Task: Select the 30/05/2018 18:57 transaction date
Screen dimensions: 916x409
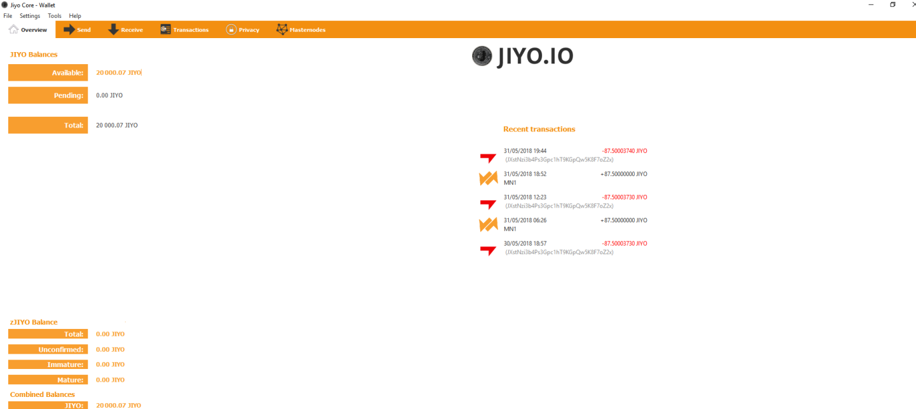Action: [x=525, y=243]
